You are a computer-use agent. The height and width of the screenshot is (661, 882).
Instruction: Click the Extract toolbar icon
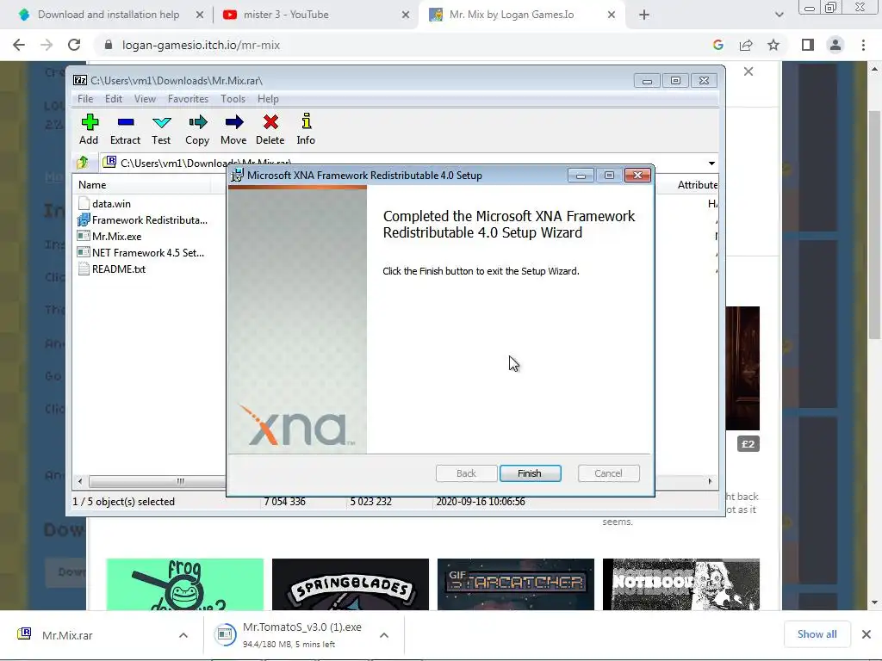pyautogui.click(x=125, y=129)
